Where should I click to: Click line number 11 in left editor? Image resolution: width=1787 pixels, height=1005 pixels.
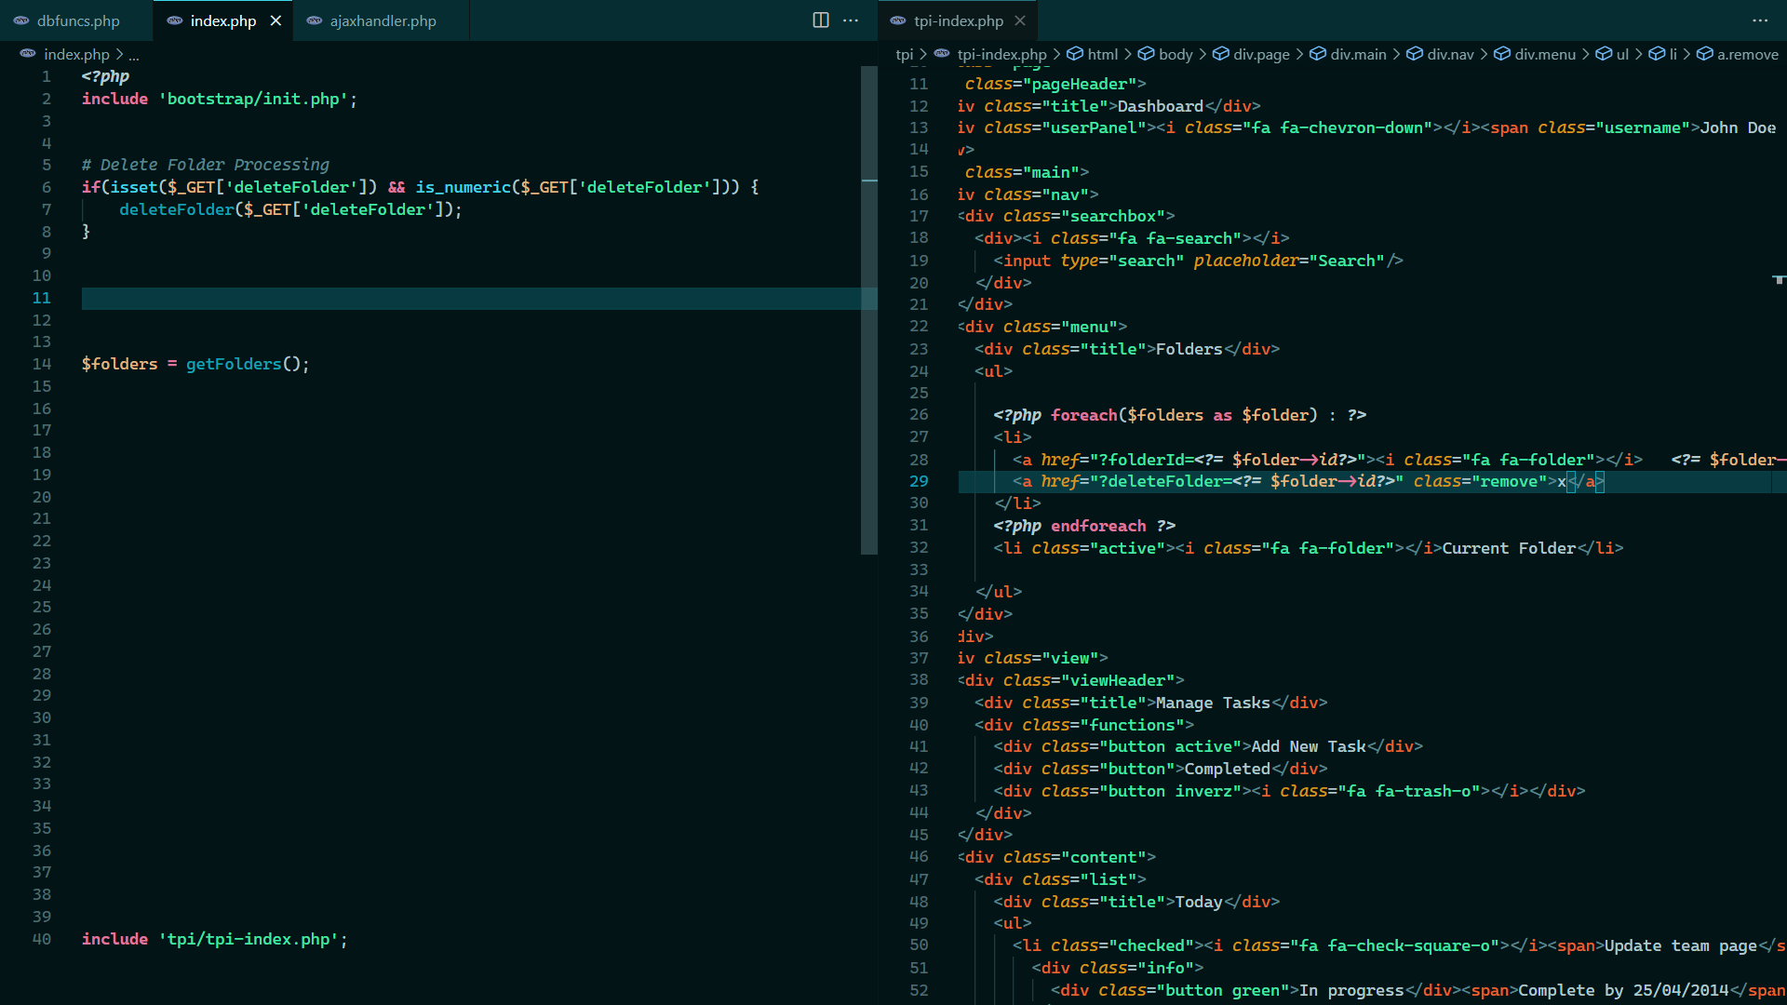click(42, 298)
